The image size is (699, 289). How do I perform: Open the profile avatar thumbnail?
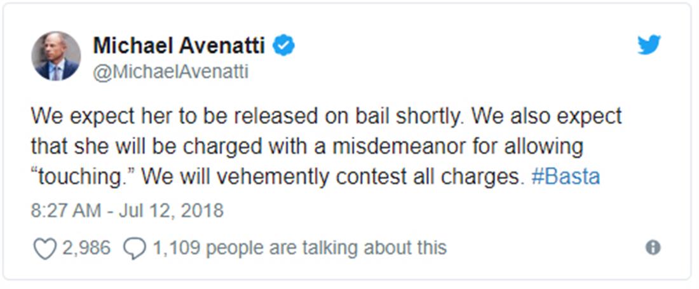click(x=56, y=56)
